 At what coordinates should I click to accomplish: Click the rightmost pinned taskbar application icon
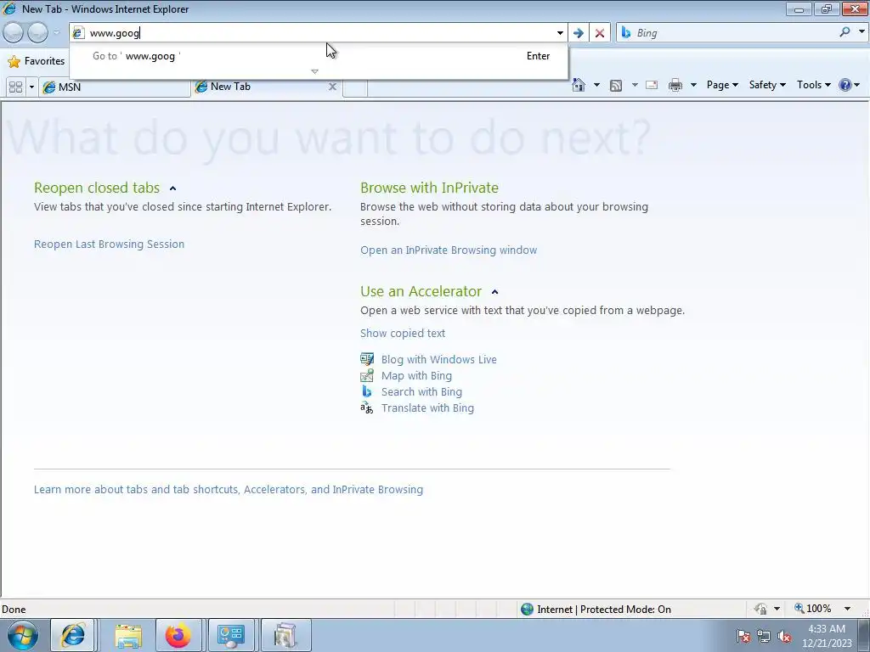285,635
